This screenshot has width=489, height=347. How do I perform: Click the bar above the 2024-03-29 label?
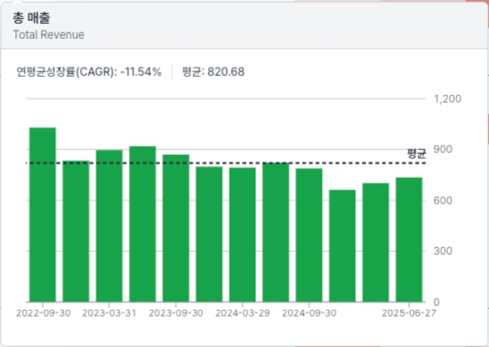pos(242,235)
